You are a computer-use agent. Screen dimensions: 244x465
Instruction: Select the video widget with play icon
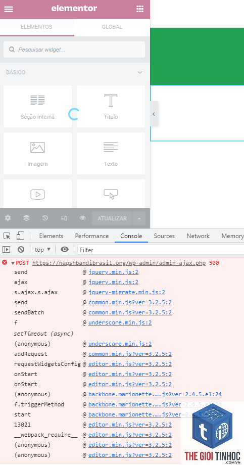[38, 194]
